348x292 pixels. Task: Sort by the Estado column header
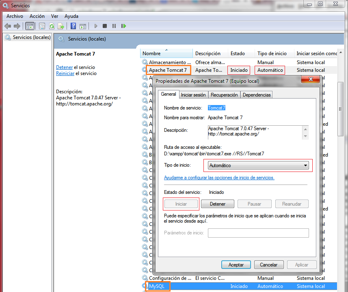241,54
